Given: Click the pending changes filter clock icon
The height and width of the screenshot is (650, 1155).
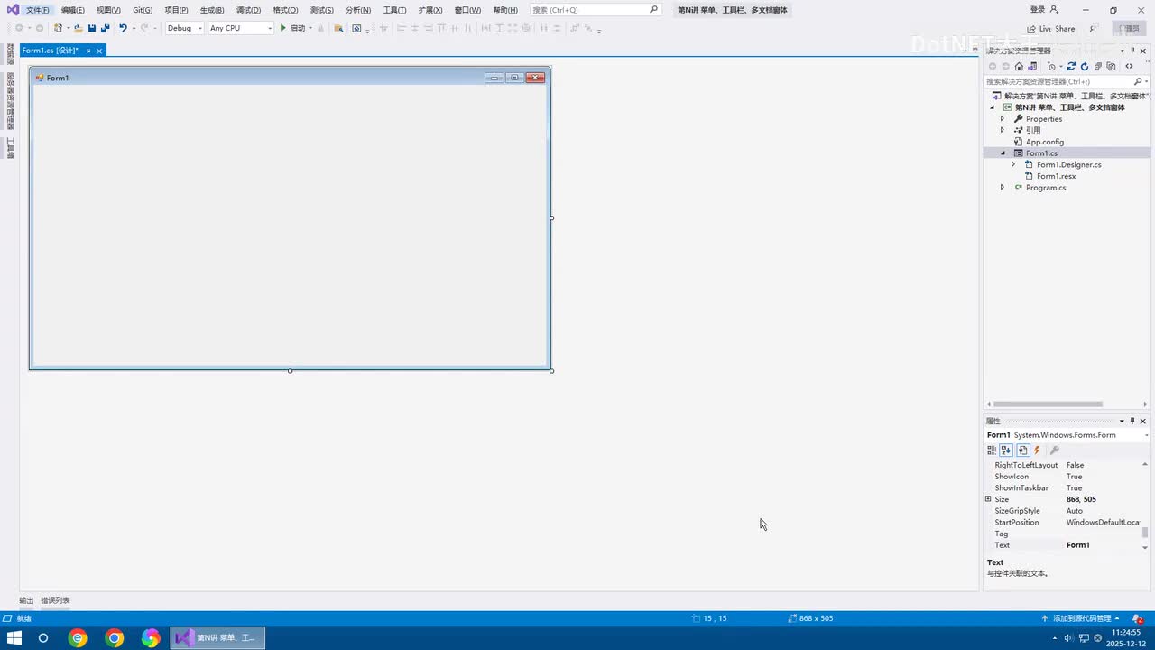Looking at the screenshot, I should point(1051,66).
